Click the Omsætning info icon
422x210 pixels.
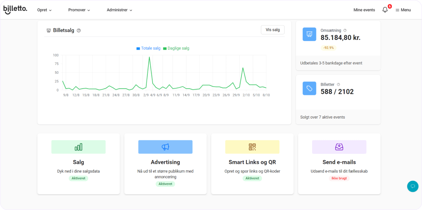(x=345, y=30)
